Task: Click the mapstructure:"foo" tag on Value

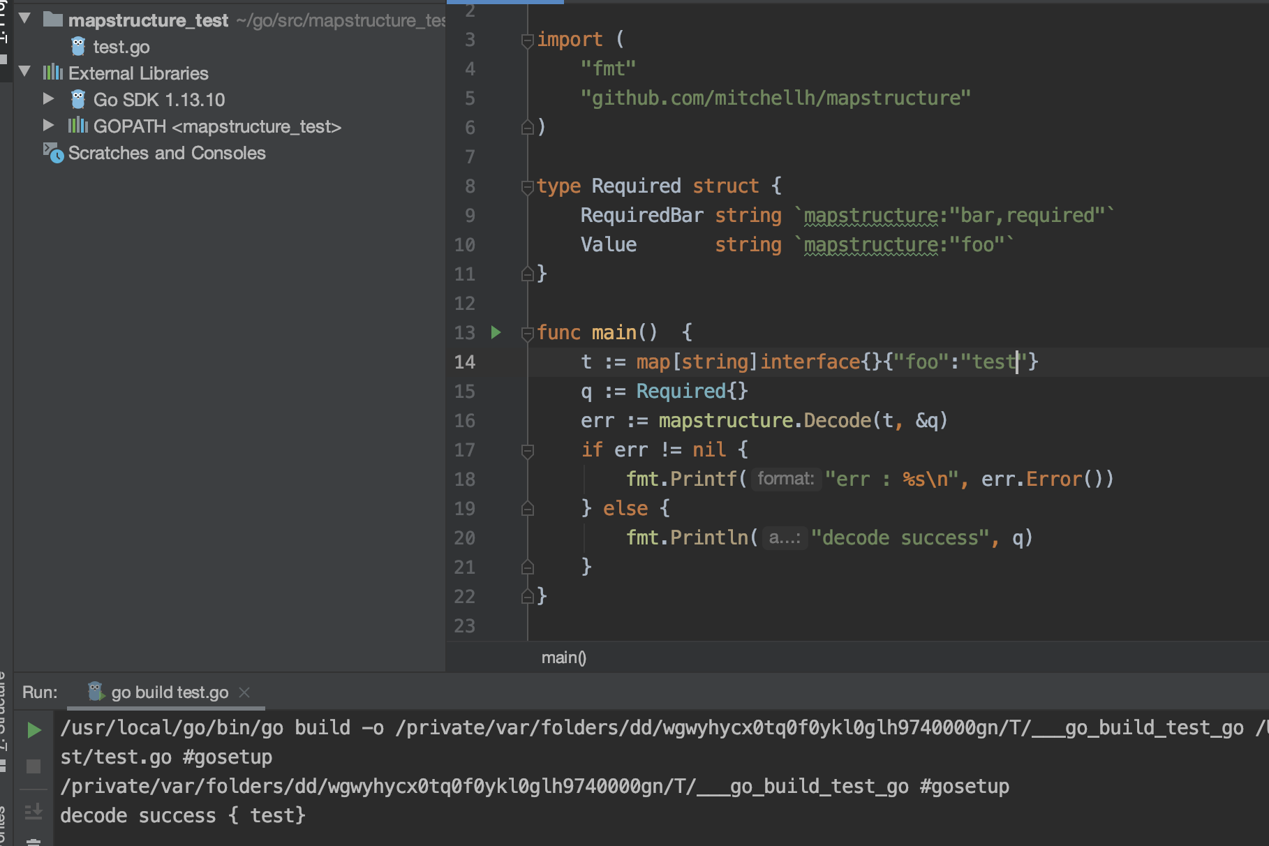Action: click(904, 244)
